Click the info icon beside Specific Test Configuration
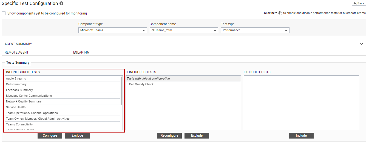Image resolution: width=369 pixels, height=144 pixels. coord(61,4)
